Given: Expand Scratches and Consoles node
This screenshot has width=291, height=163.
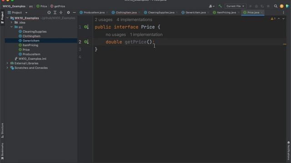Looking at the screenshot, I should [7, 68].
